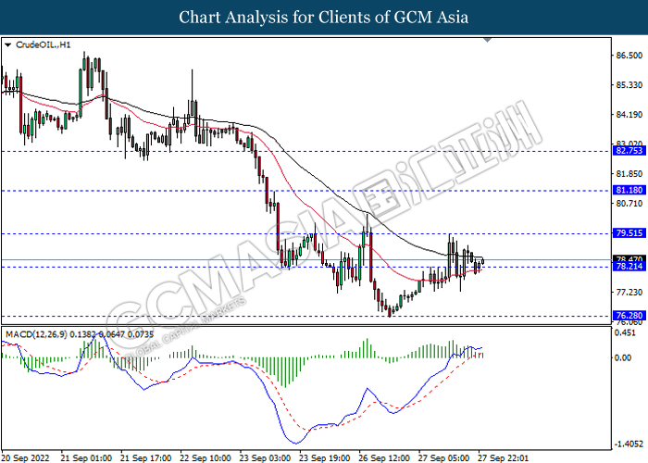Click the 84.190 price axis value

pyautogui.click(x=629, y=115)
